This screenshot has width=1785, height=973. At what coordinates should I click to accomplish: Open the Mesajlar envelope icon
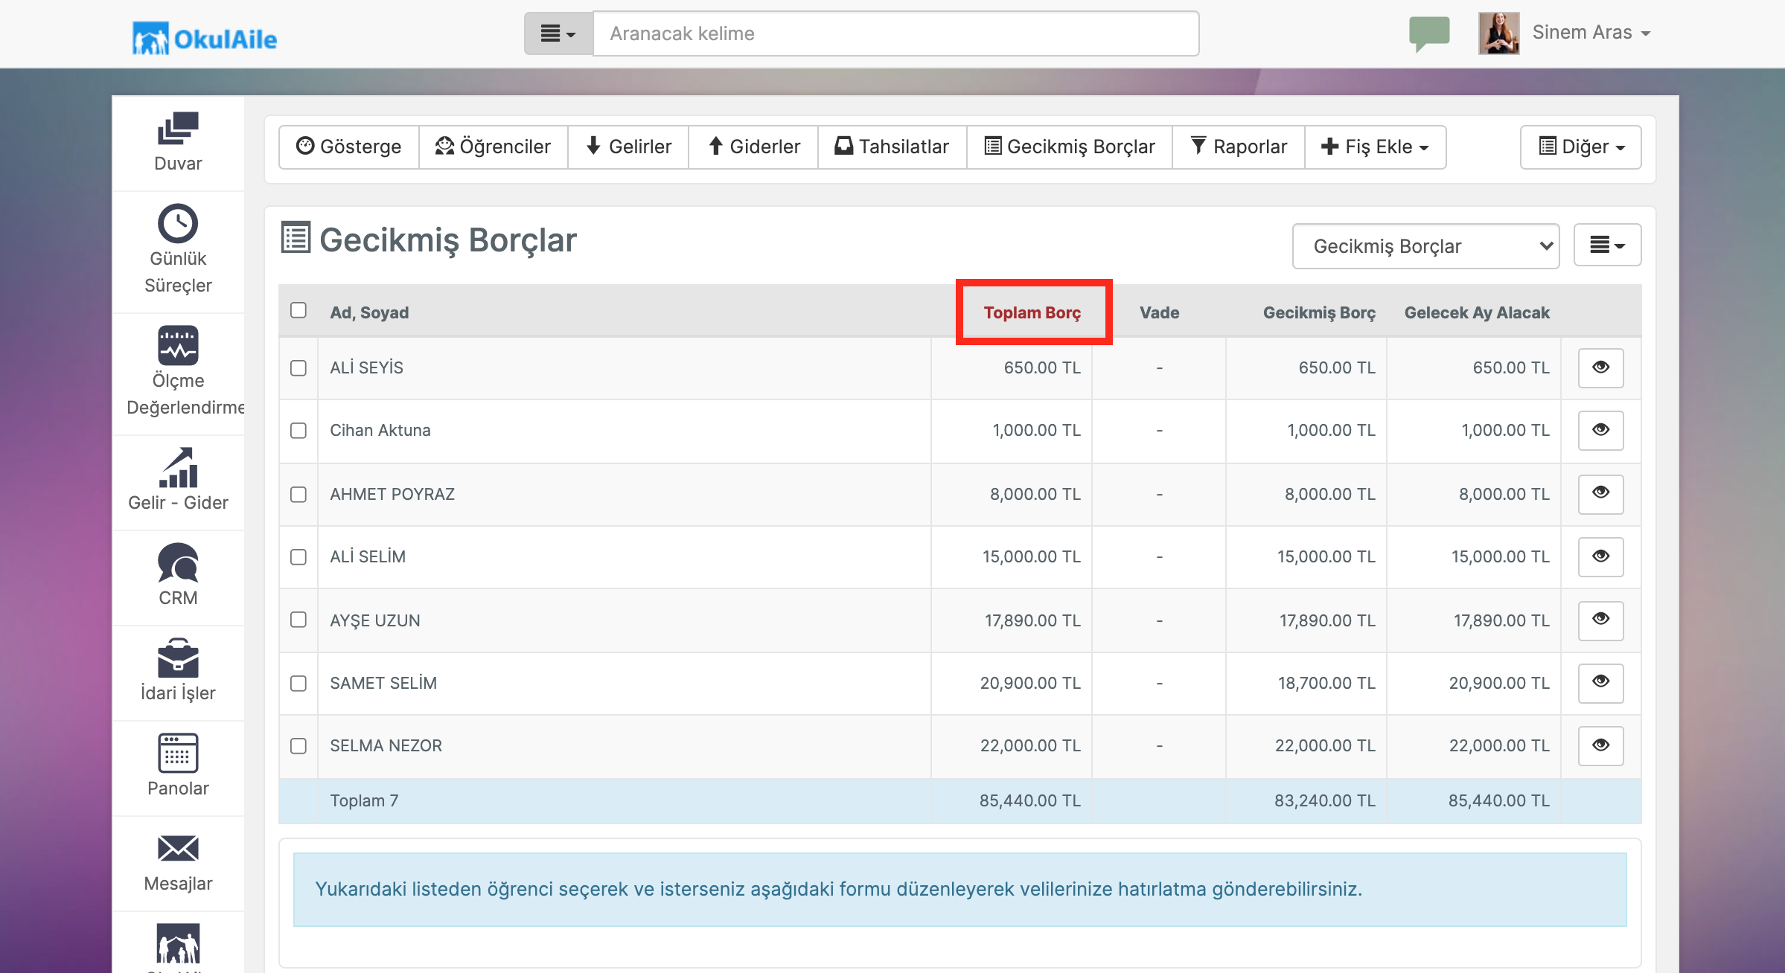point(178,848)
